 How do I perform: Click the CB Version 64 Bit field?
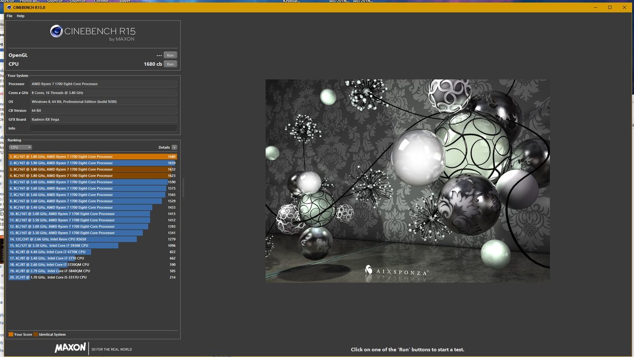click(x=104, y=111)
